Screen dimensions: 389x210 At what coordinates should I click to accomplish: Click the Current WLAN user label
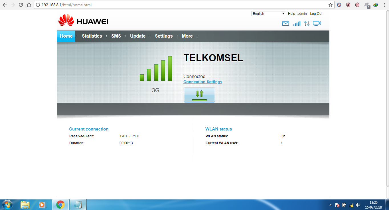222,143
